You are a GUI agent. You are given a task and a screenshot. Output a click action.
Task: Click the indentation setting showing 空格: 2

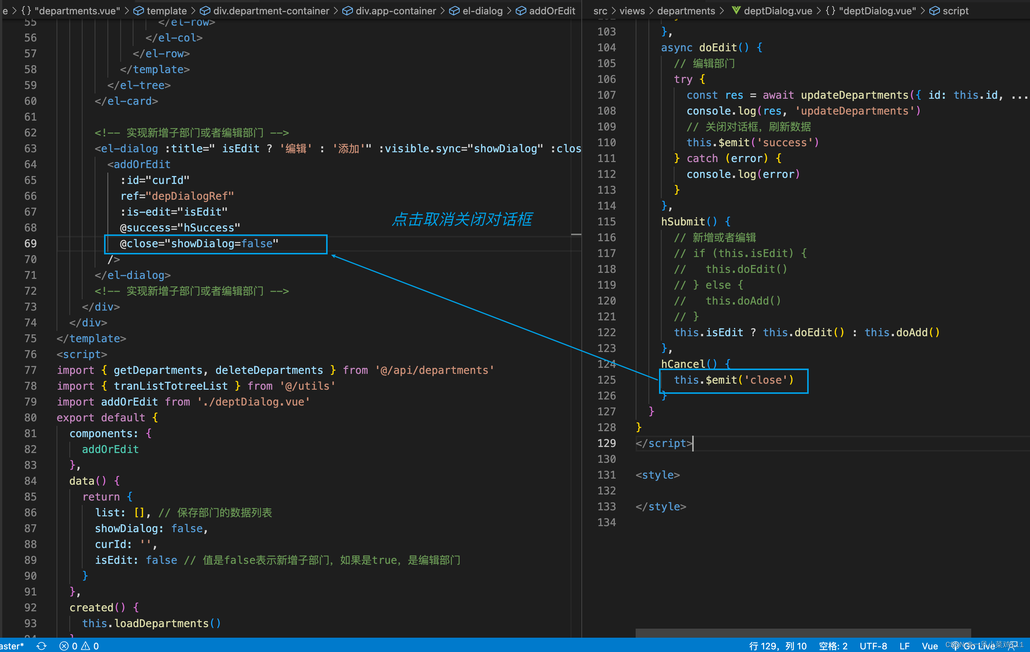coord(833,646)
